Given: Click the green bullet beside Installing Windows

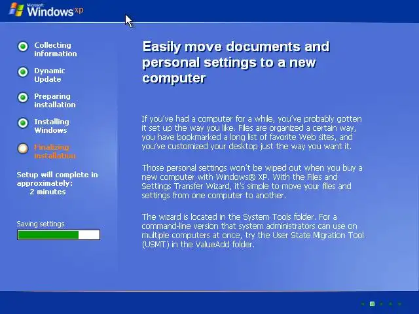Looking at the screenshot, I should [23, 123].
